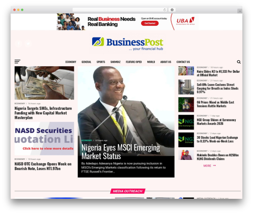The height and width of the screenshot is (214, 253).
Task: Click the dollar bills article thumbnail
Action: click(44, 83)
